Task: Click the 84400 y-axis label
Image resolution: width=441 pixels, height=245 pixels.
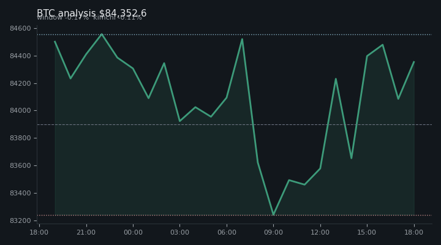Action: 20,56
